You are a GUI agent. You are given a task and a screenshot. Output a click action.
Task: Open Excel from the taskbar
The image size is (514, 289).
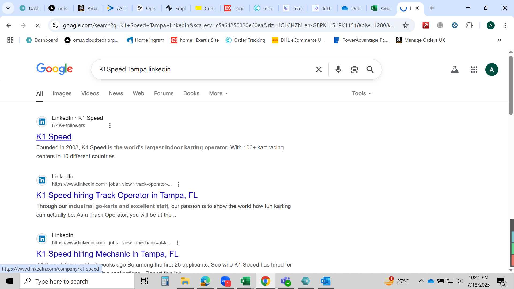pyautogui.click(x=245, y=281)
